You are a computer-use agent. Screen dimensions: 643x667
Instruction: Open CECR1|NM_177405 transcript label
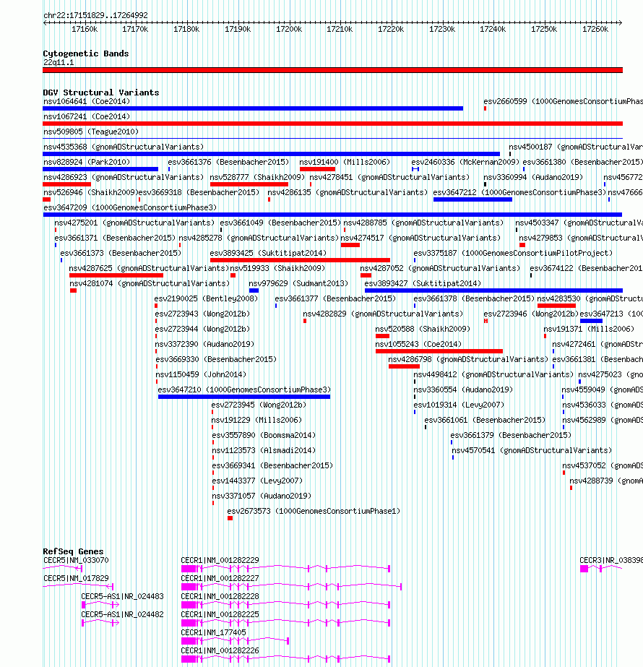213,632
